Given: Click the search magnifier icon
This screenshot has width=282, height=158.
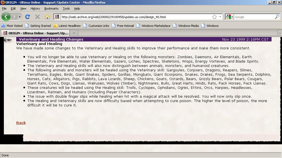Looking at the screenshot, I should click(277, 17).
